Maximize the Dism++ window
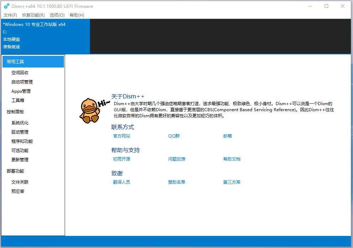The width and height of the screenshot is (353, 248). (326, 6)
